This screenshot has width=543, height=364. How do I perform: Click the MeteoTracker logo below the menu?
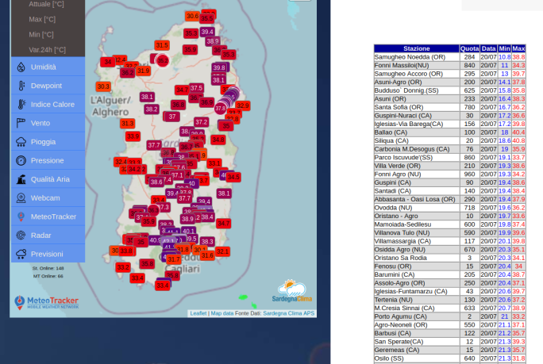(46, 302)
